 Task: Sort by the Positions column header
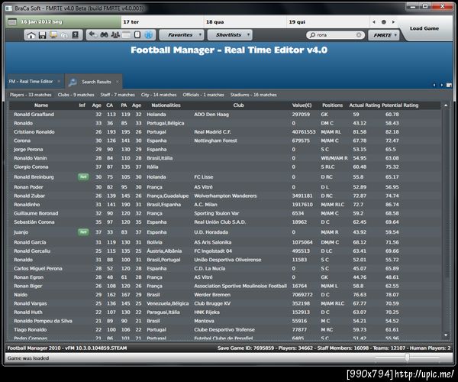click(332, 105)
